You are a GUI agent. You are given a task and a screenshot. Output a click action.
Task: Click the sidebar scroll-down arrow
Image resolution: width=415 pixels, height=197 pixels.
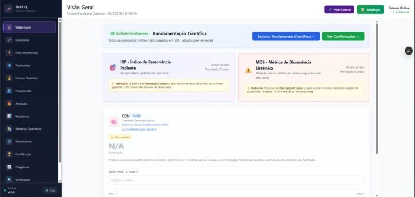coord(59,181)
